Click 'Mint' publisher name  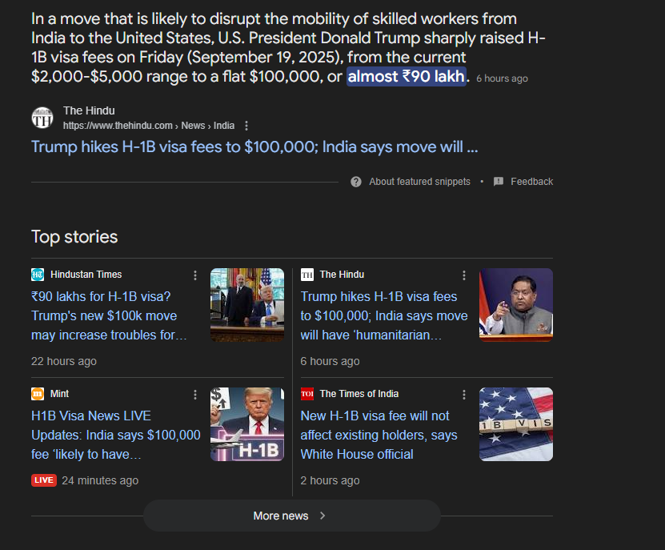59,394
